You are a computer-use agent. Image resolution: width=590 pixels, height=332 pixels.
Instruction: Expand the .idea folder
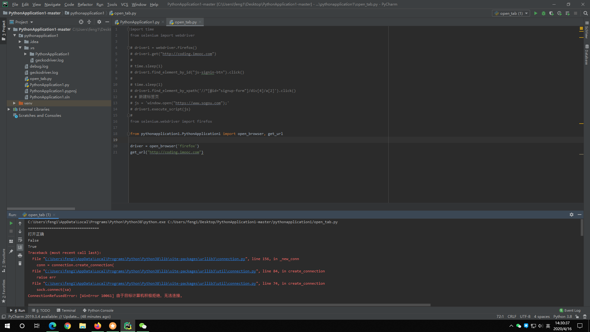coord(20,41)
